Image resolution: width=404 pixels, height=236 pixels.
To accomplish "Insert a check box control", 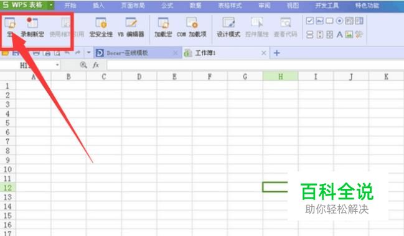I will click(x=310, y=21).
